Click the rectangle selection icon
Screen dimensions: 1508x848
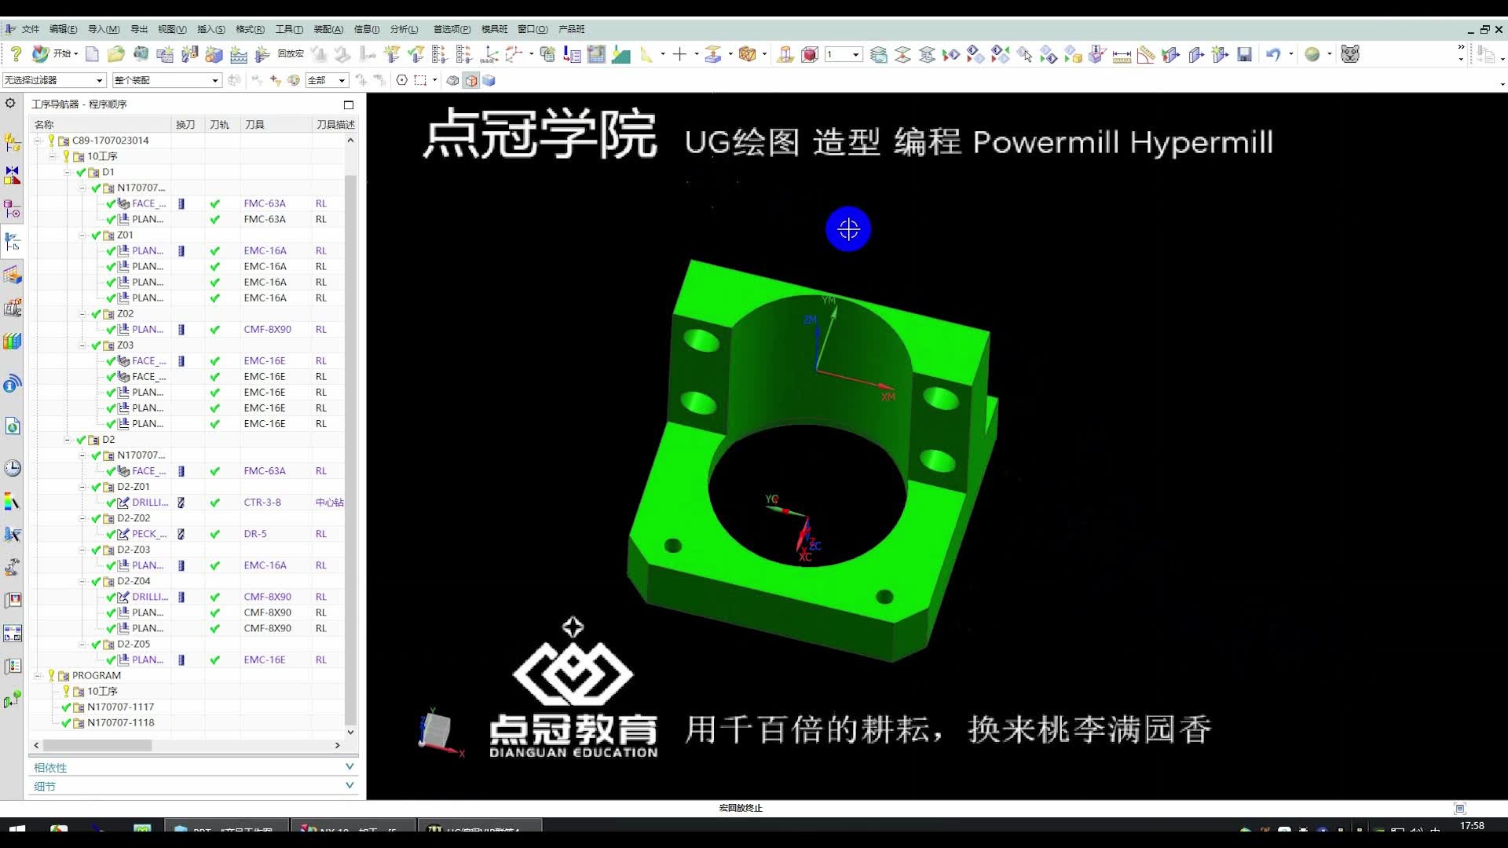[x=421, y=80]
